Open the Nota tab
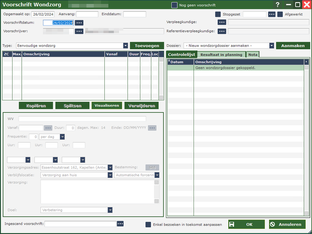 click(x=253, y=55)
